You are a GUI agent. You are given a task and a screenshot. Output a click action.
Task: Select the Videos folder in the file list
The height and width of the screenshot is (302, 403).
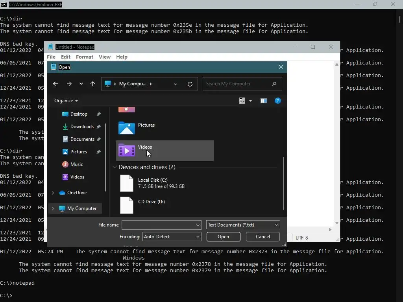[x=165, y=151]
